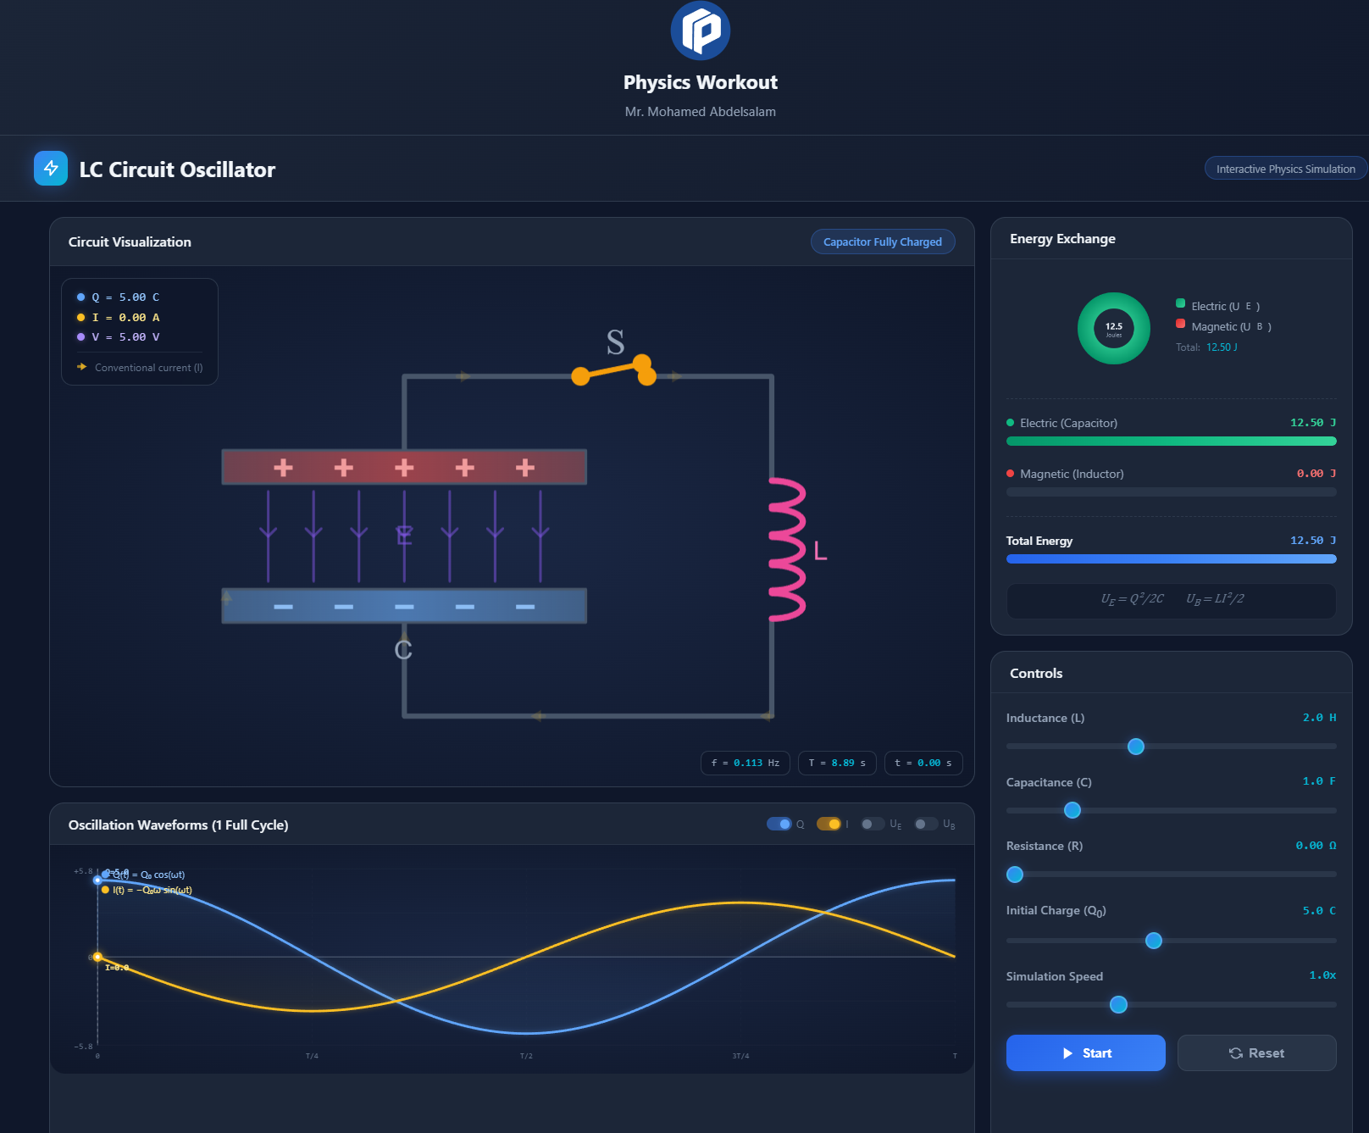This screenshot has height=1133, width=1369.
Task: Click the positive red capacitor plate
Action: (404, 467)
